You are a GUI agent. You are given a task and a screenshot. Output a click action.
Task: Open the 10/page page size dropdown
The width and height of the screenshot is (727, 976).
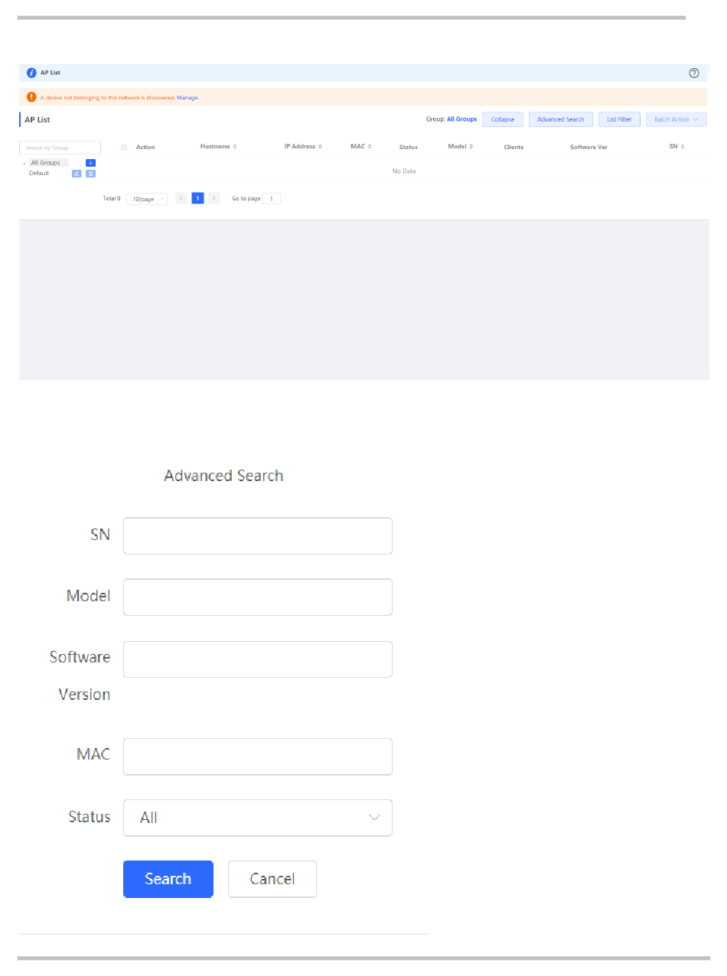pos(146,199)
